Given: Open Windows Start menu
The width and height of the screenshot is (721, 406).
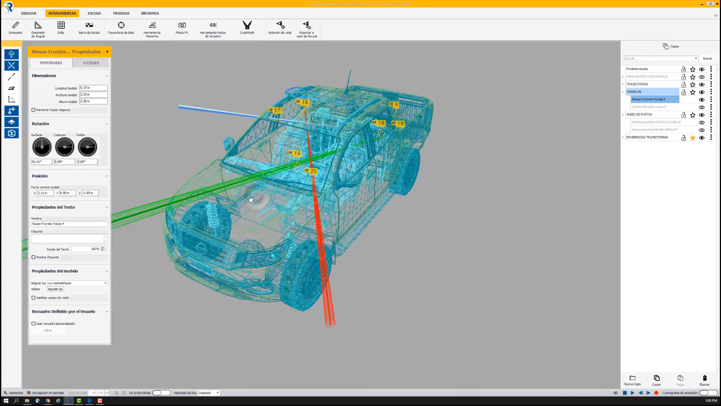Looking at the screenshot, I should pyautogui.click(x=6, y=401).
